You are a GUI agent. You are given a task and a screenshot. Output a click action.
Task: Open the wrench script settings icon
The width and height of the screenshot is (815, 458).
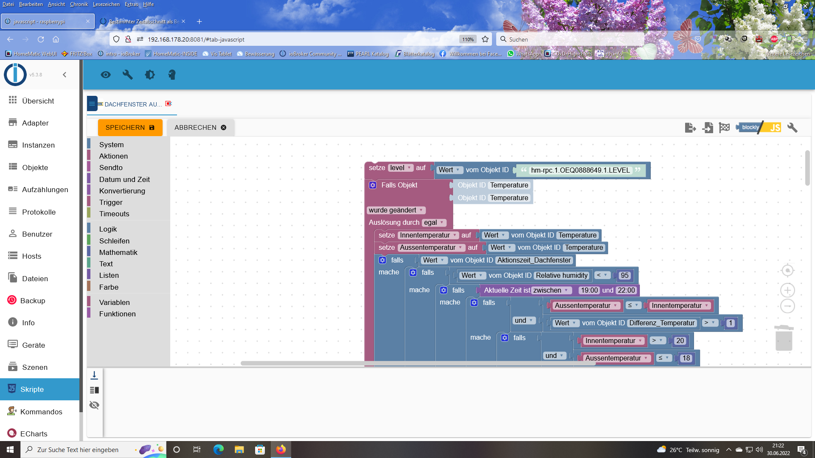tap(792, 128)
